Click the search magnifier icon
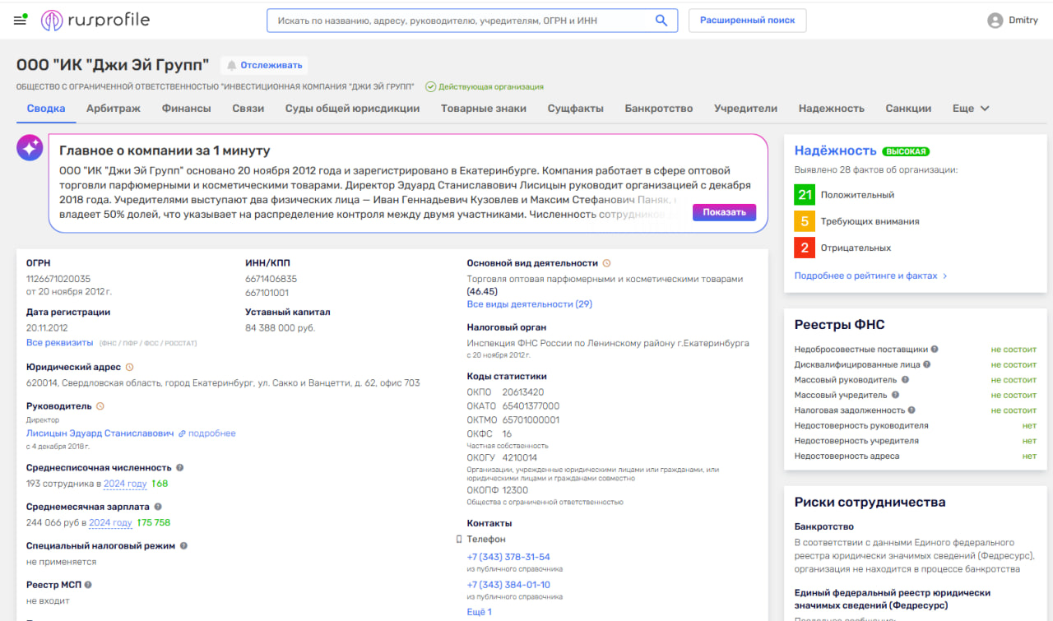The height and width of the screenshot is (621, 1053). click(x=661, y=21)
